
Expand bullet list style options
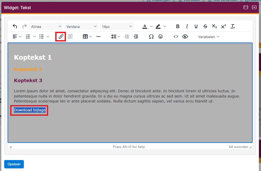click(x=48, y=36)
